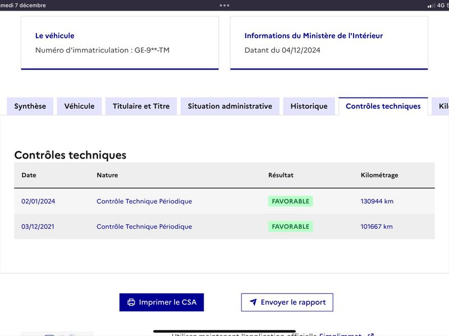The width and height of the screenshot is (449, 336).
Task: Click the Date column header
Action: point(29,175)
